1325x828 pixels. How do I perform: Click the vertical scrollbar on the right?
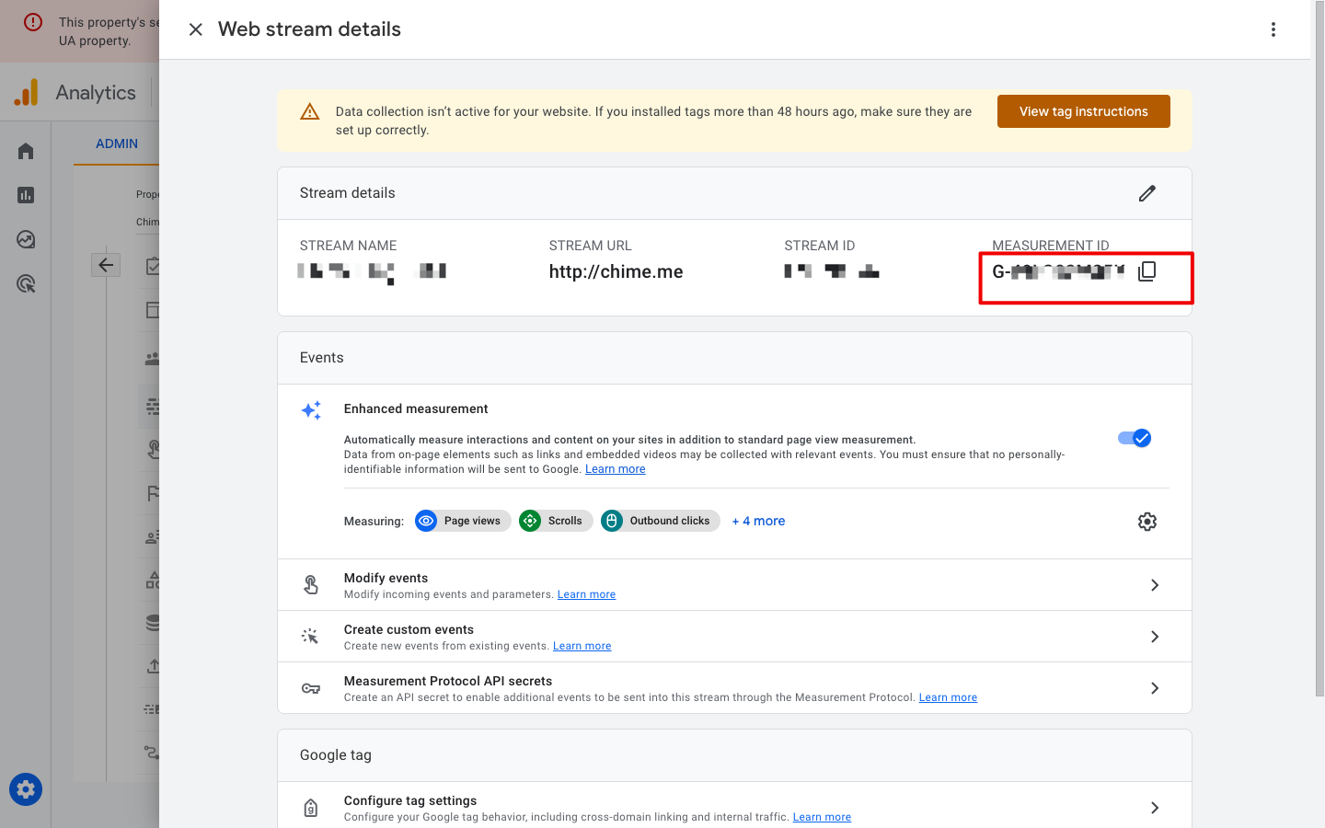point(1319,350)
